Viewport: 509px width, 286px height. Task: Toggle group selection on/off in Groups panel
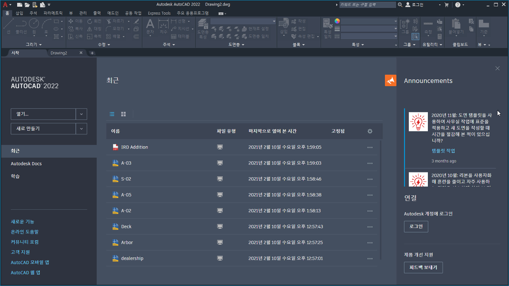click(x=415, y=37)
